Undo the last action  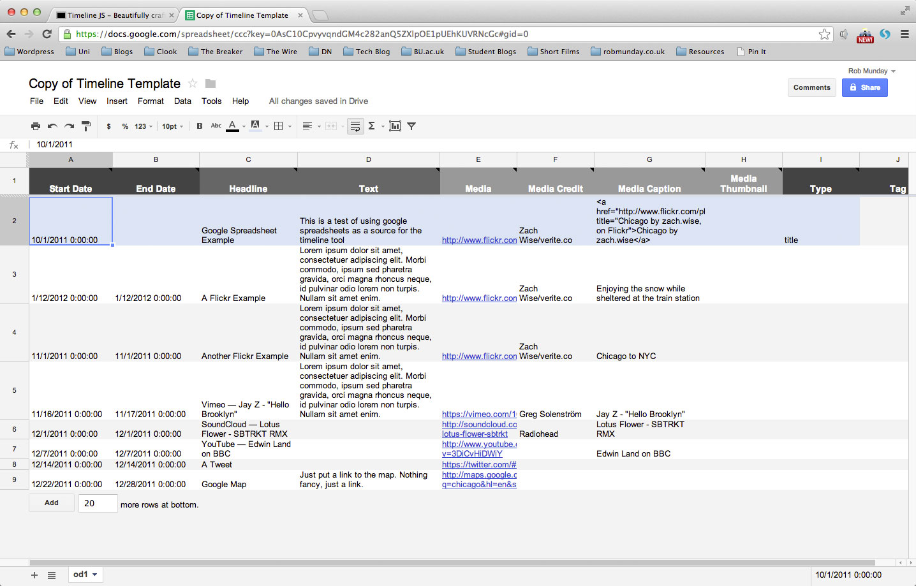click(x=52, y=126)
